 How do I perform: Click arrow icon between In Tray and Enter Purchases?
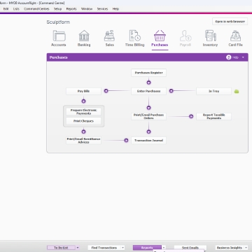pyautogui.click(x=171, y=91)
